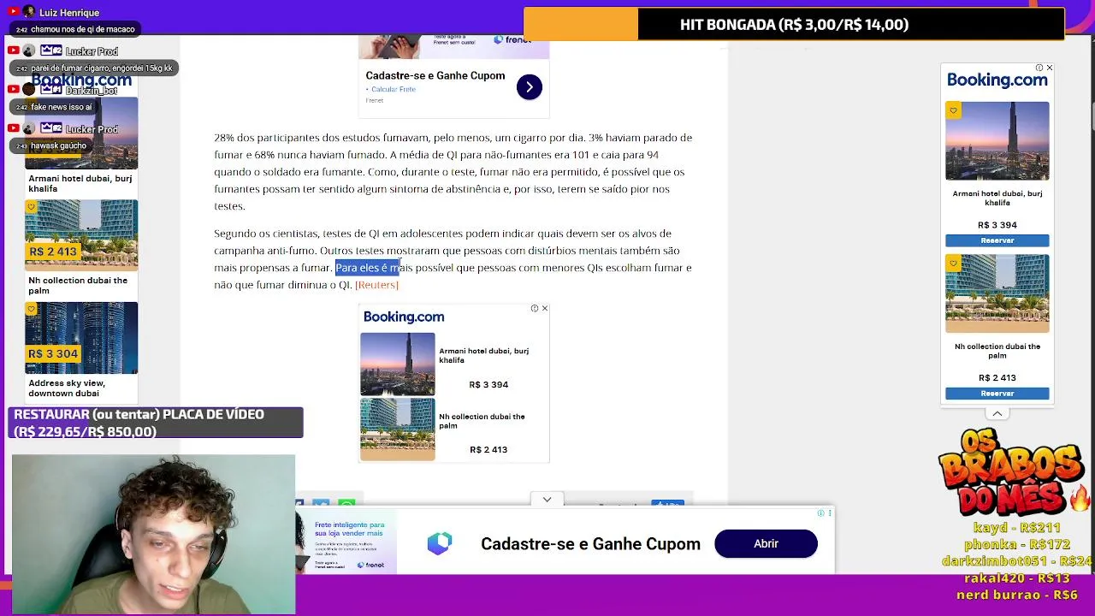The height and width of the screenshot is (616, 1095).
Task: Favorite the Armani hotel heart in right ad
Action: (953, 110)
